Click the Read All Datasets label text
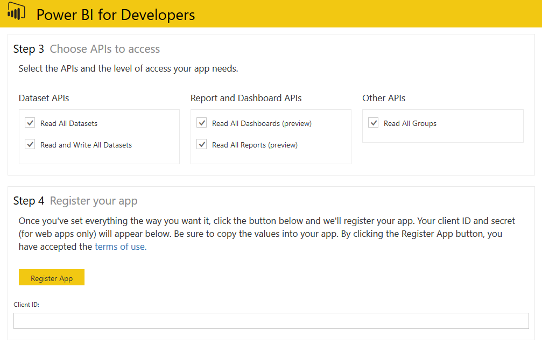 point(69,123)
